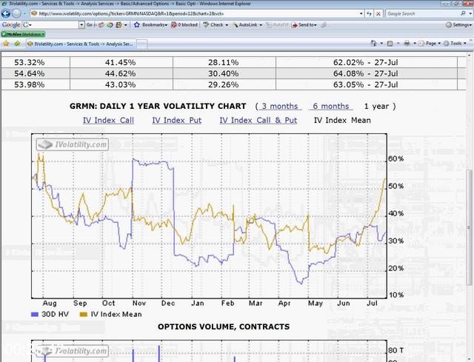Click the Print icon in command bar

pyautogui.click(x=407, y=44)
